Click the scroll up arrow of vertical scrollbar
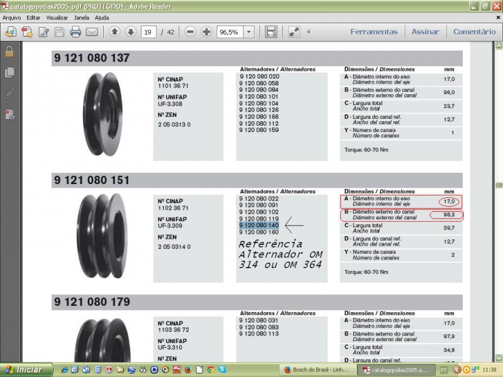This screenshot has width=503, height=377. click(499, 46)
